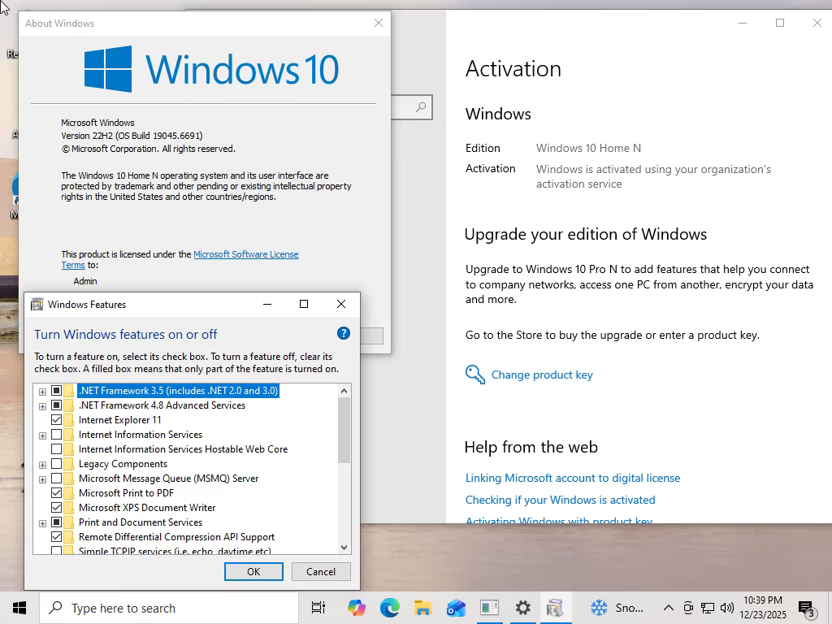Open the notification center icon
832x624 pixels.
[x=806, y=608]
